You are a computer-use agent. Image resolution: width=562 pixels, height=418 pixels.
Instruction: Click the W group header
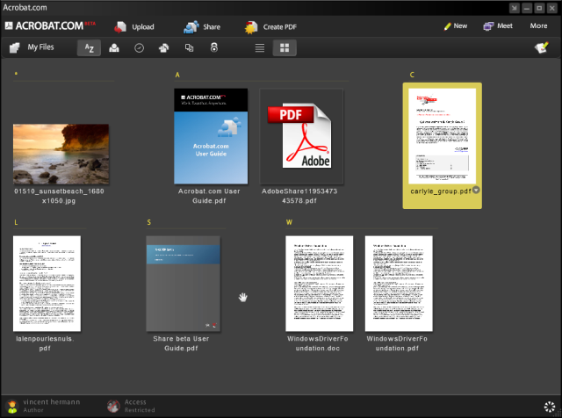point(289,222)
